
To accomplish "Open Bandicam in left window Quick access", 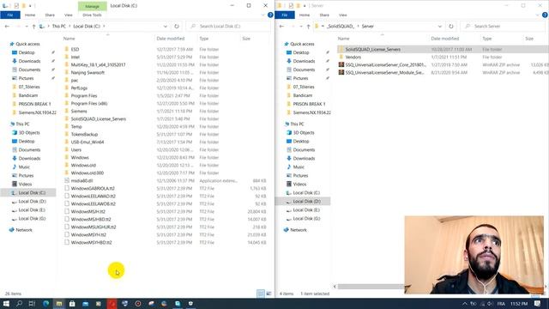I will click(28, 95).
